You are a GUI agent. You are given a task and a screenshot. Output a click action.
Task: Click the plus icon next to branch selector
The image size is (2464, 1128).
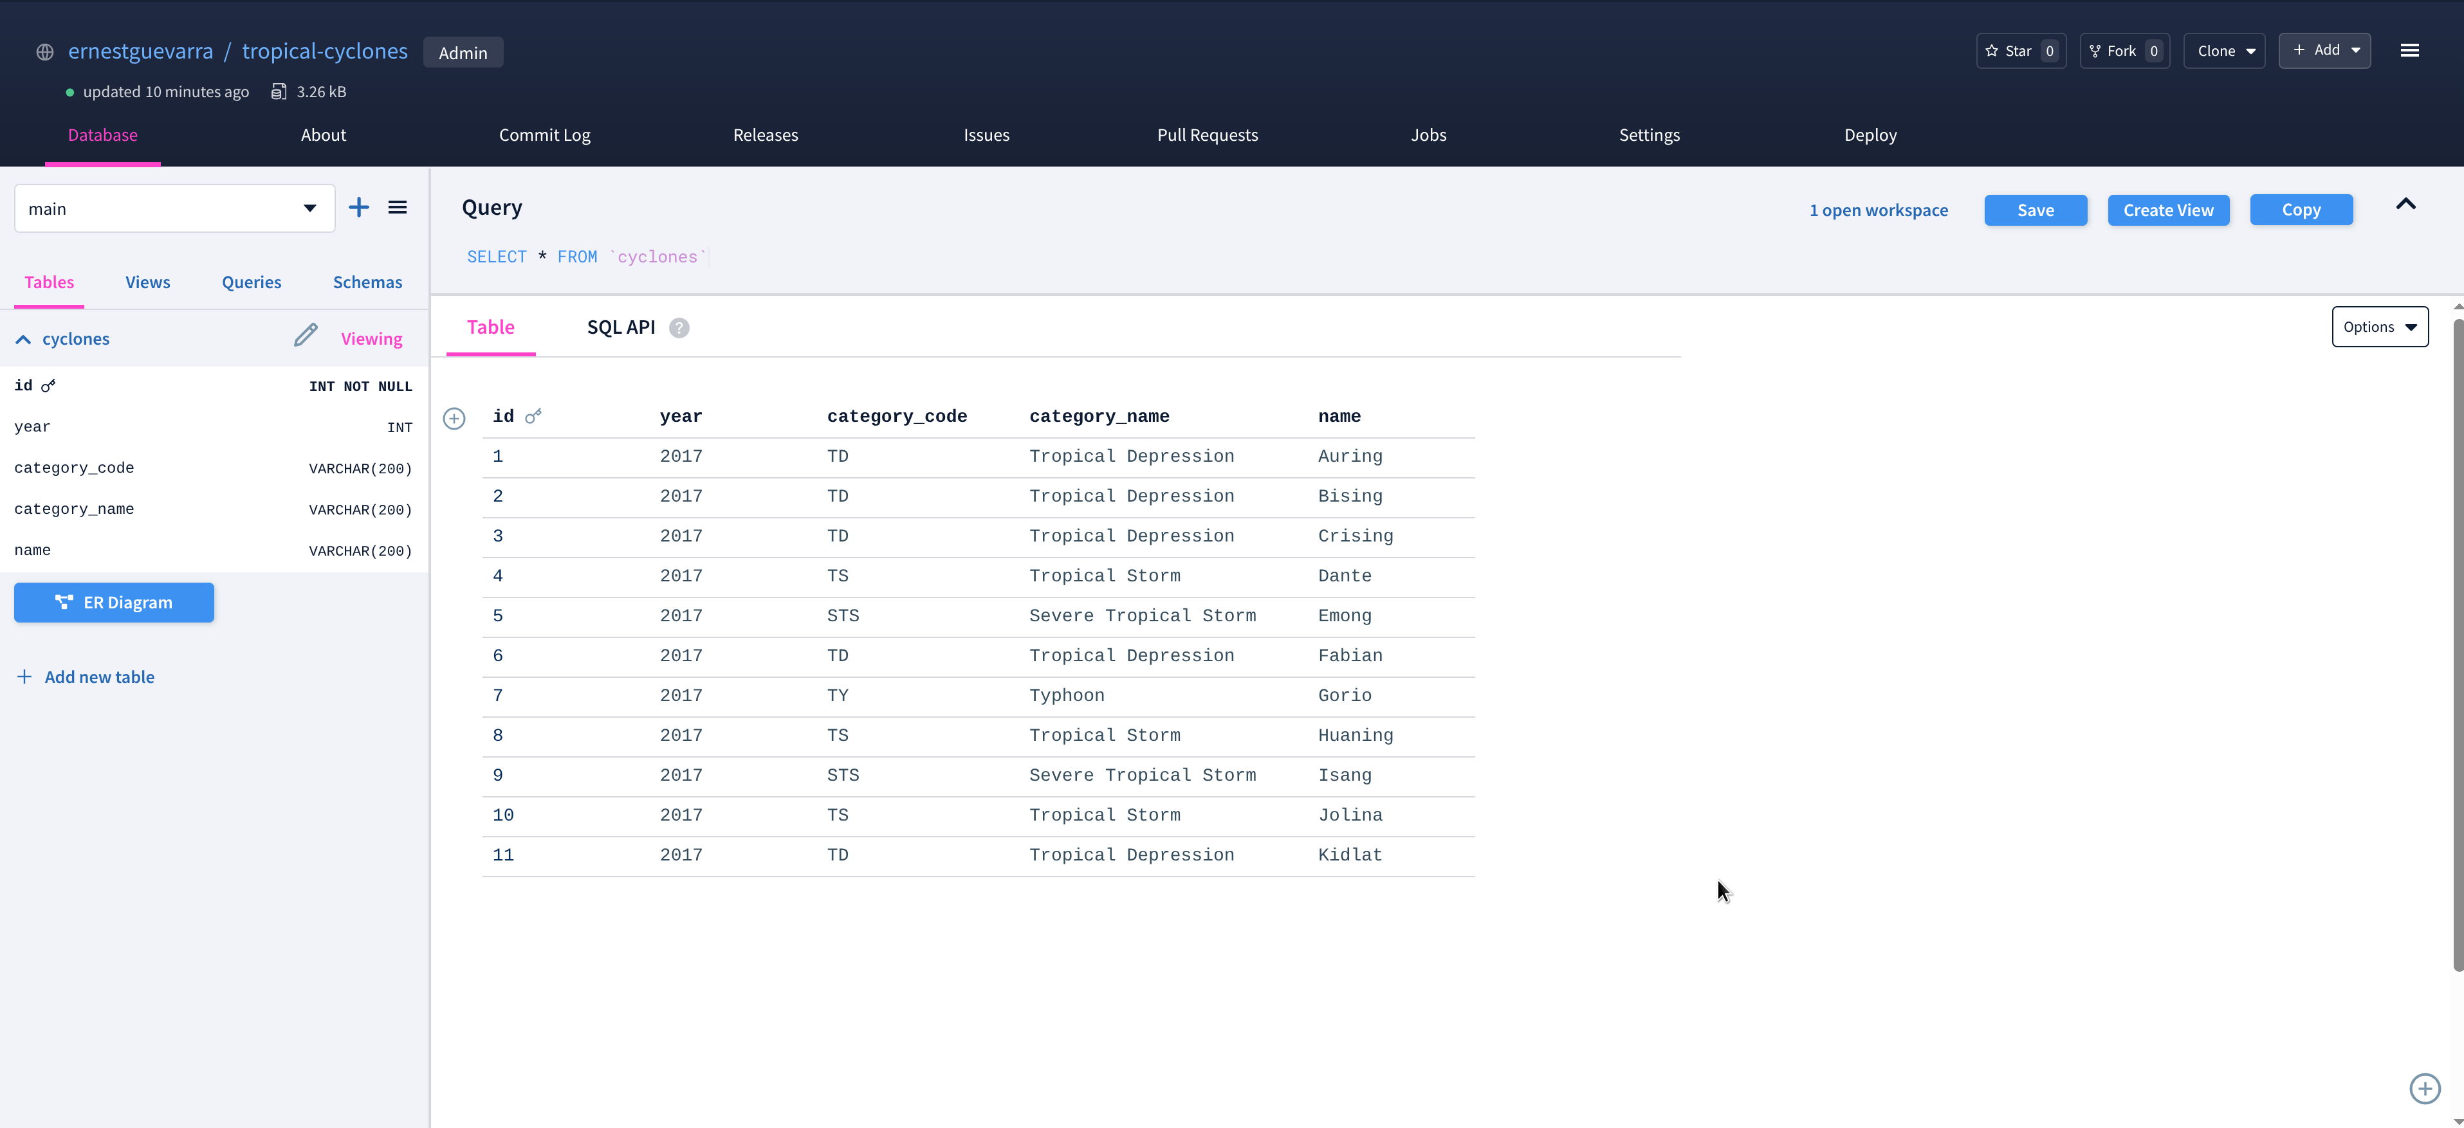[359, 208]
